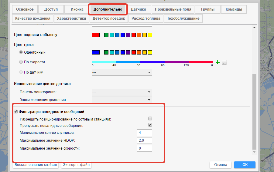This screenshot has height=172, width=274.
Task: Toggle "Фильтрация валидности сообщений" checkbox
Action: 16,112
